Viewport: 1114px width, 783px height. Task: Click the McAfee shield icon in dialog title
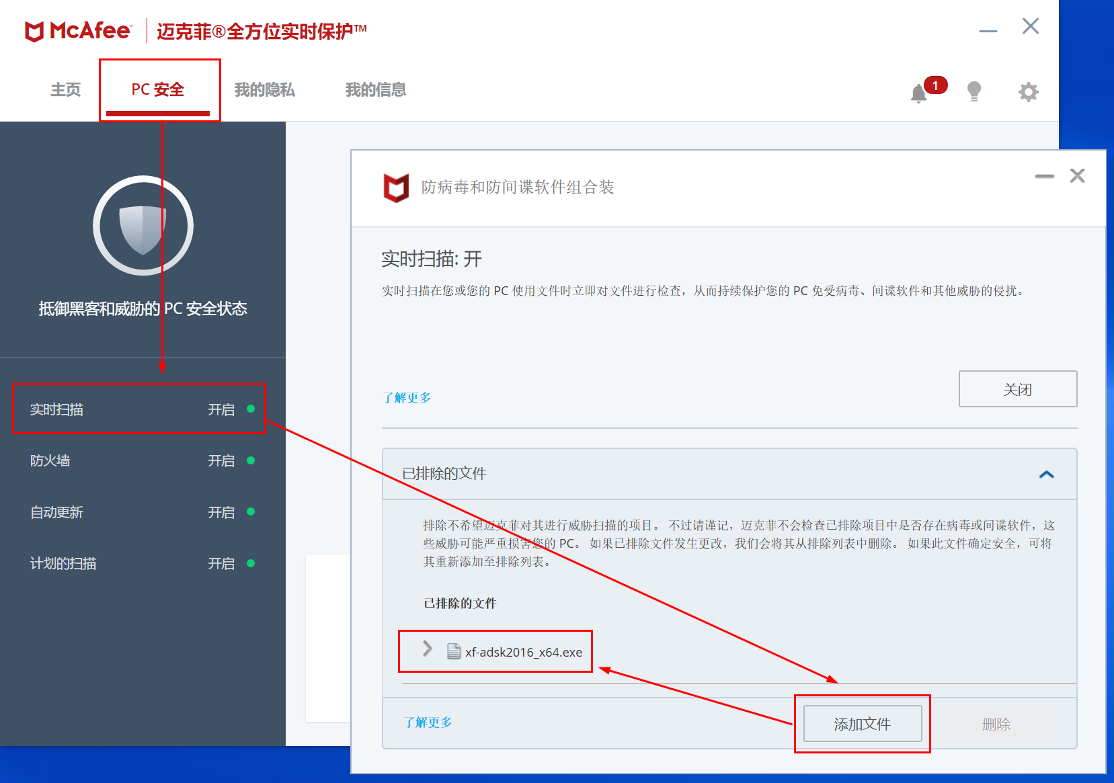pyautogui.click(x=396, y=188)
